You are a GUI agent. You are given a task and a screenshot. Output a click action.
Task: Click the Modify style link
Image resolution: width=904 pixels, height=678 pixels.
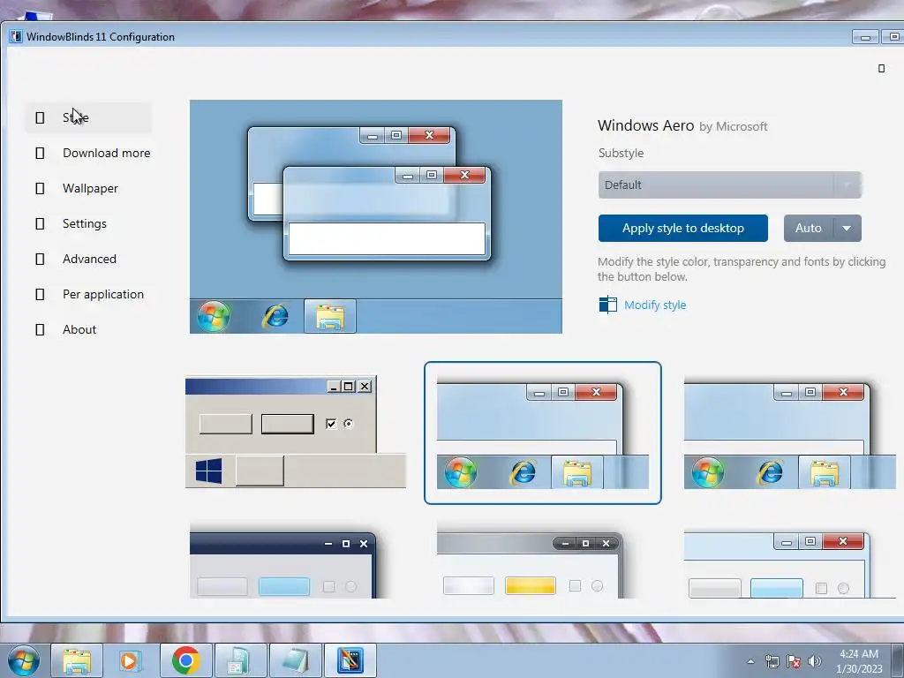point(655,305)
